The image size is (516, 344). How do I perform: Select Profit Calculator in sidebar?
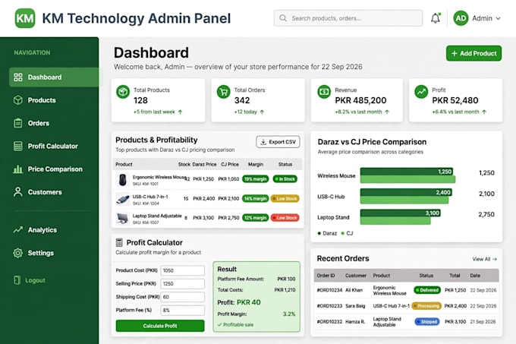point(54,146)
